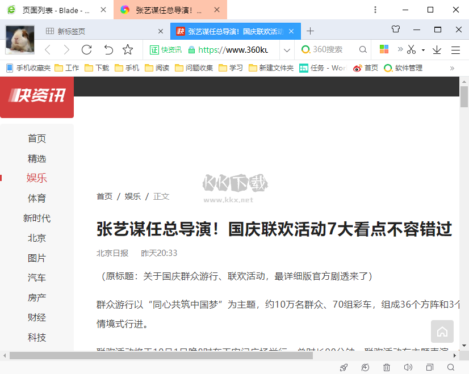Click the scissors screenshot tool icon
Viewport: 469px width, 374px height.
click(x=412, y=50)
